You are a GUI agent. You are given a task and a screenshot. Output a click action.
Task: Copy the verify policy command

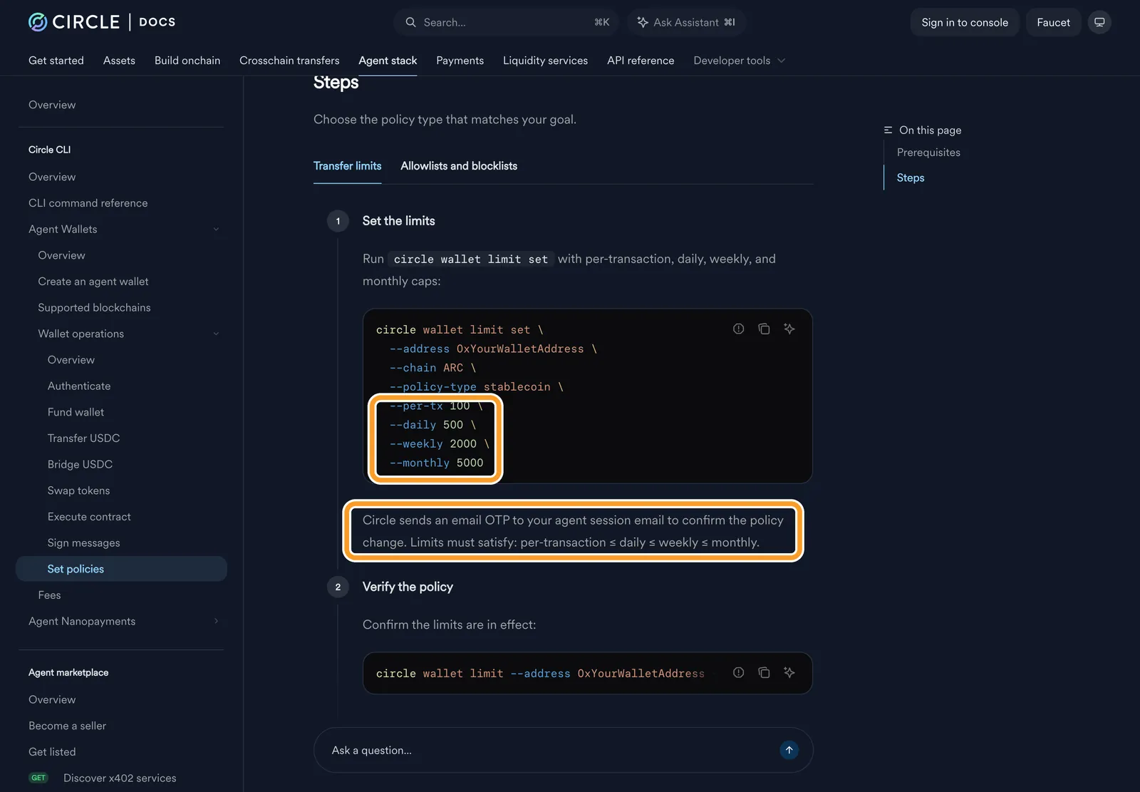(764, 672)
